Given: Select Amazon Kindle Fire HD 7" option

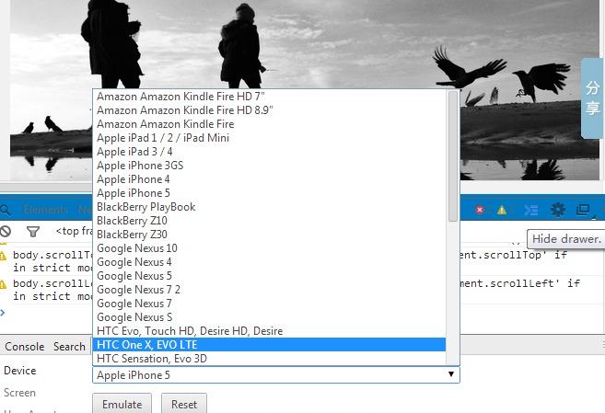Looking at the screenshot, I should (269, 97).
